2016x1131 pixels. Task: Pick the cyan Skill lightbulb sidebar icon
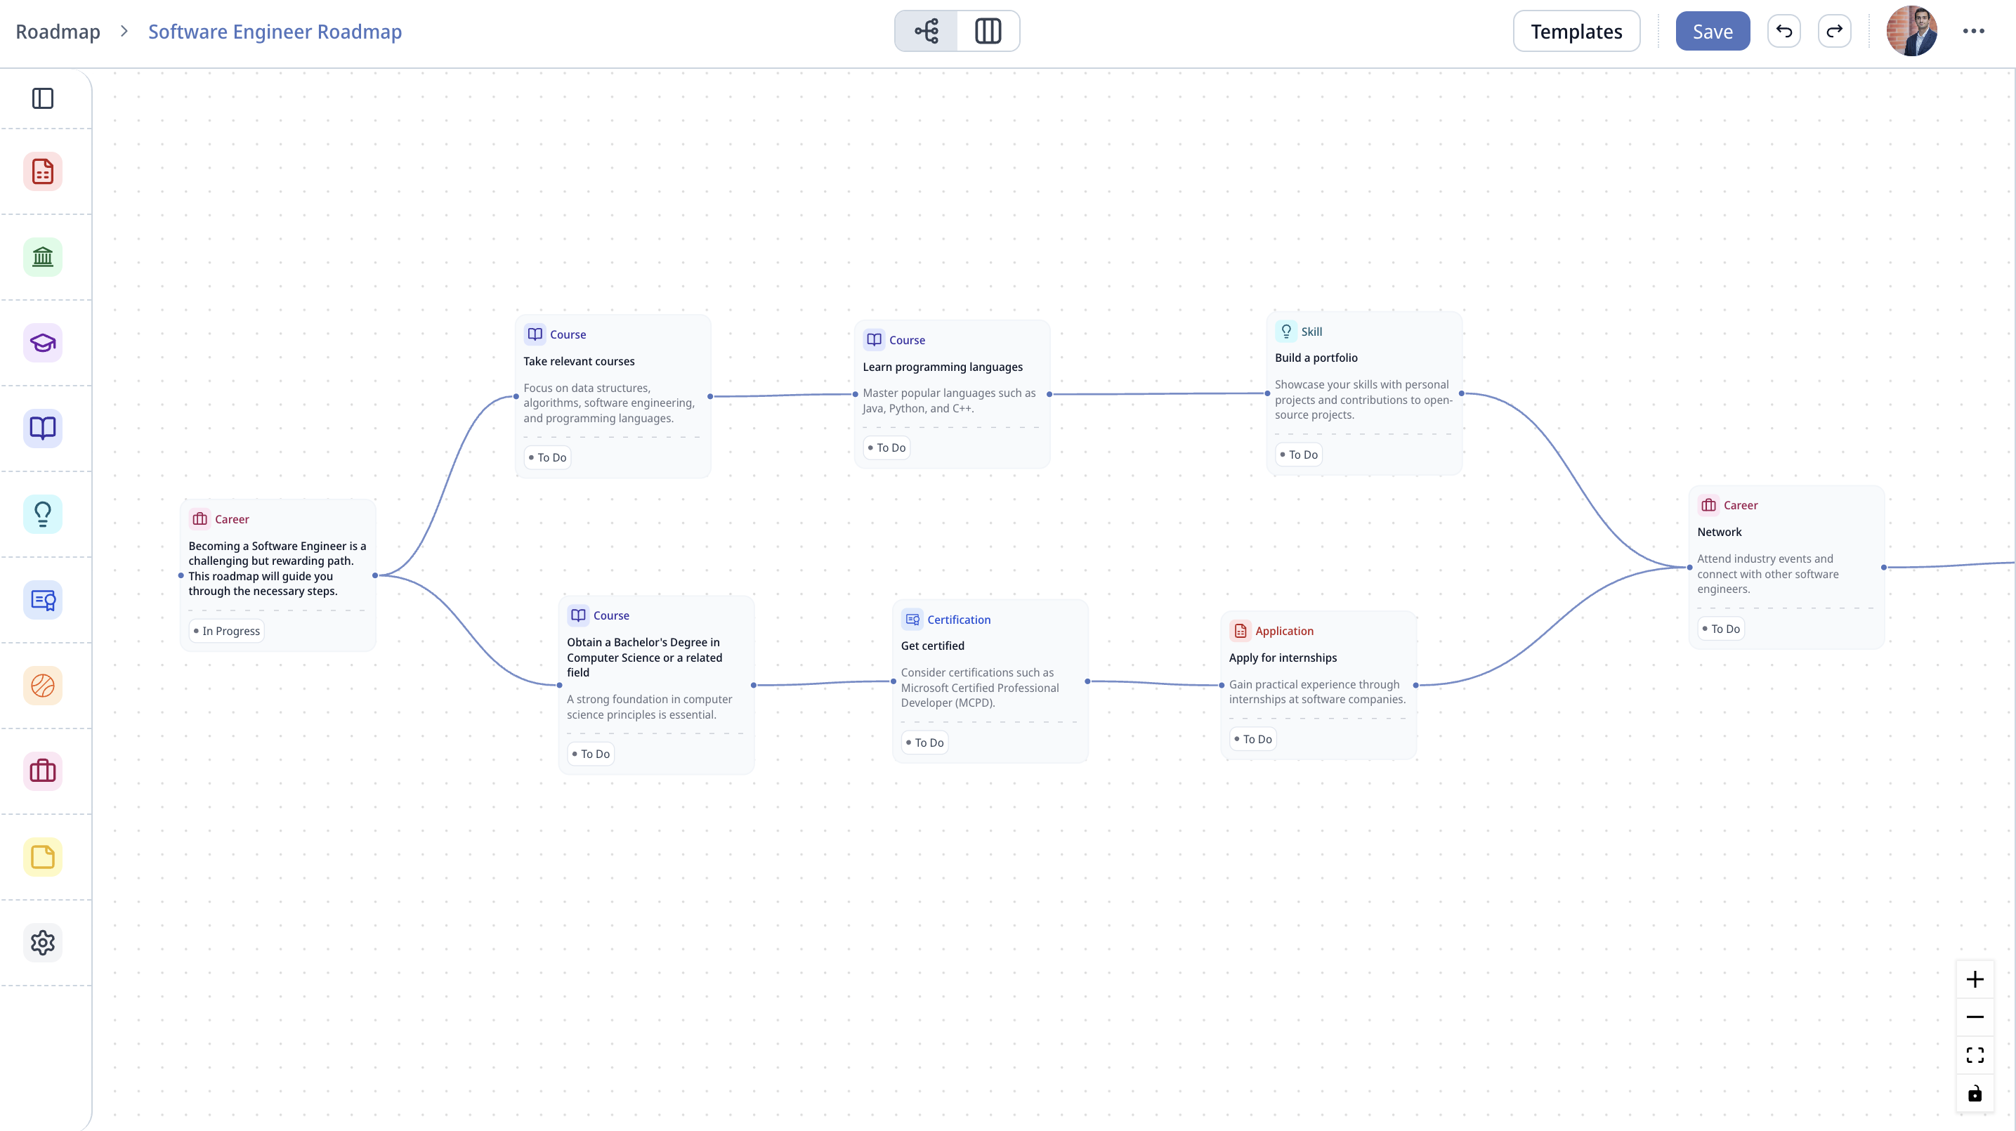point(42,514)
